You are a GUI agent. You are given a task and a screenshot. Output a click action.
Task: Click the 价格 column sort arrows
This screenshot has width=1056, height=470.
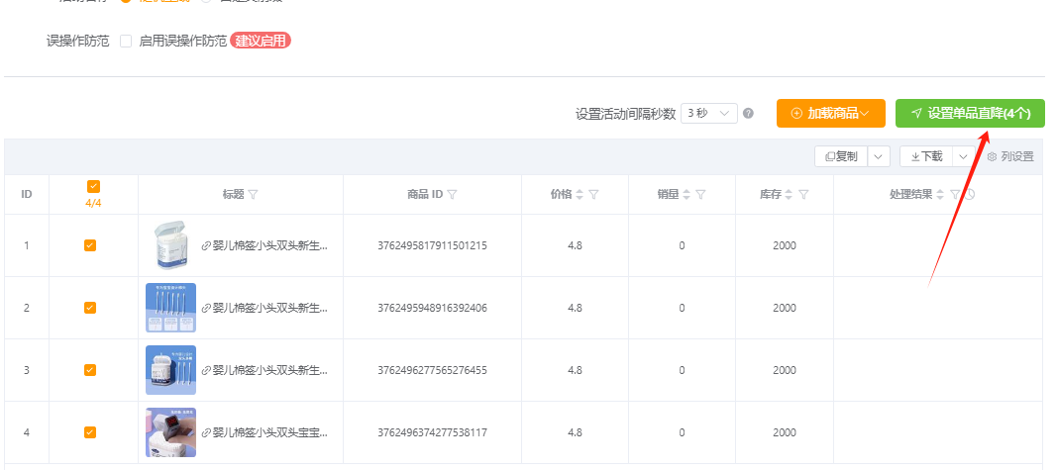tap(580, 195)
